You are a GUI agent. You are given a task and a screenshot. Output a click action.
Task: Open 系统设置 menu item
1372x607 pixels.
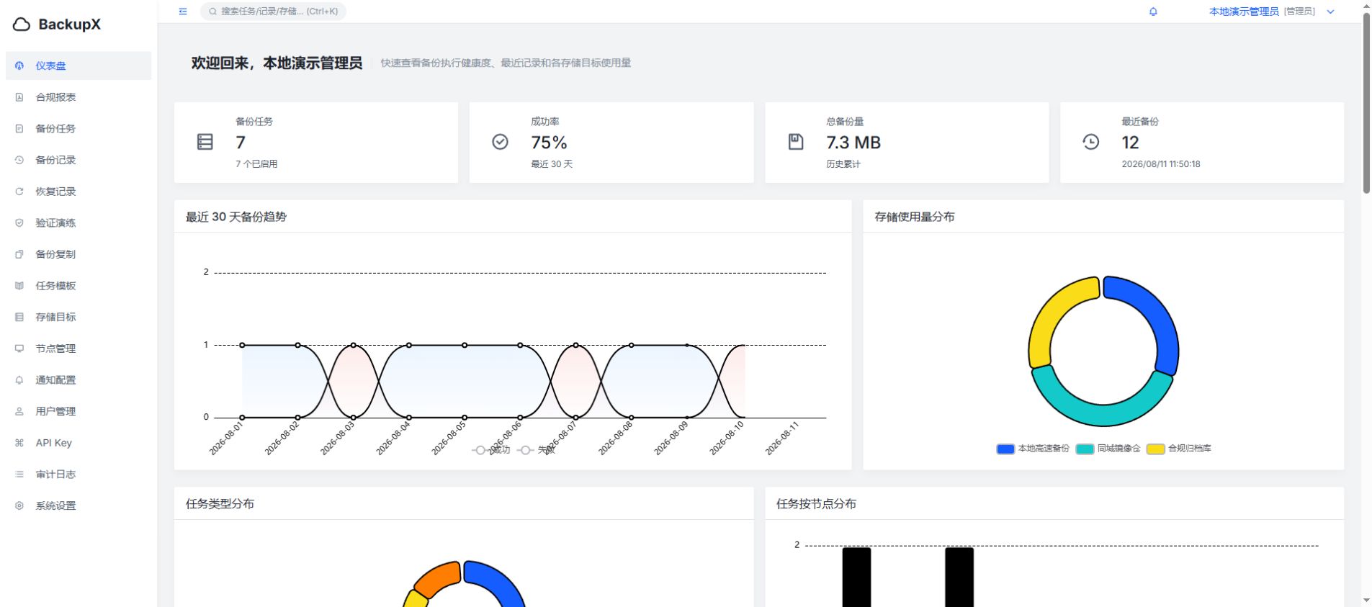tap(79, 505)
